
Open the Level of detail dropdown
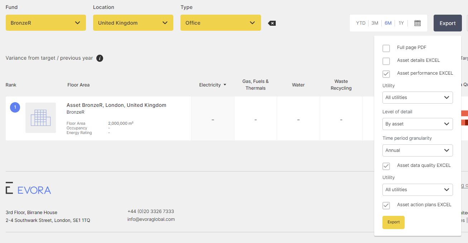418,124
